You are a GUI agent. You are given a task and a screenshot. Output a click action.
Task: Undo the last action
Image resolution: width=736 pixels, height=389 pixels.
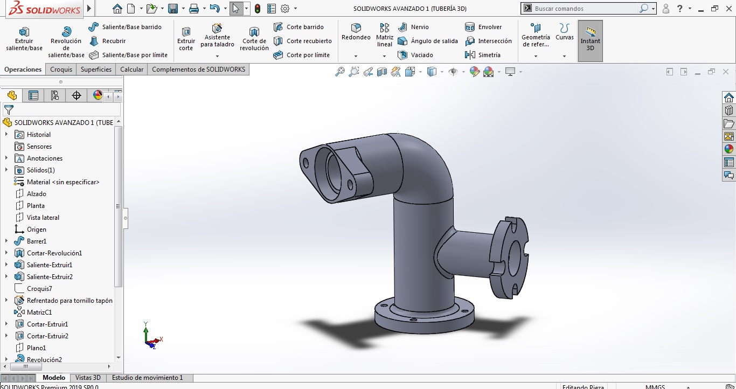[x=214, y=9]
